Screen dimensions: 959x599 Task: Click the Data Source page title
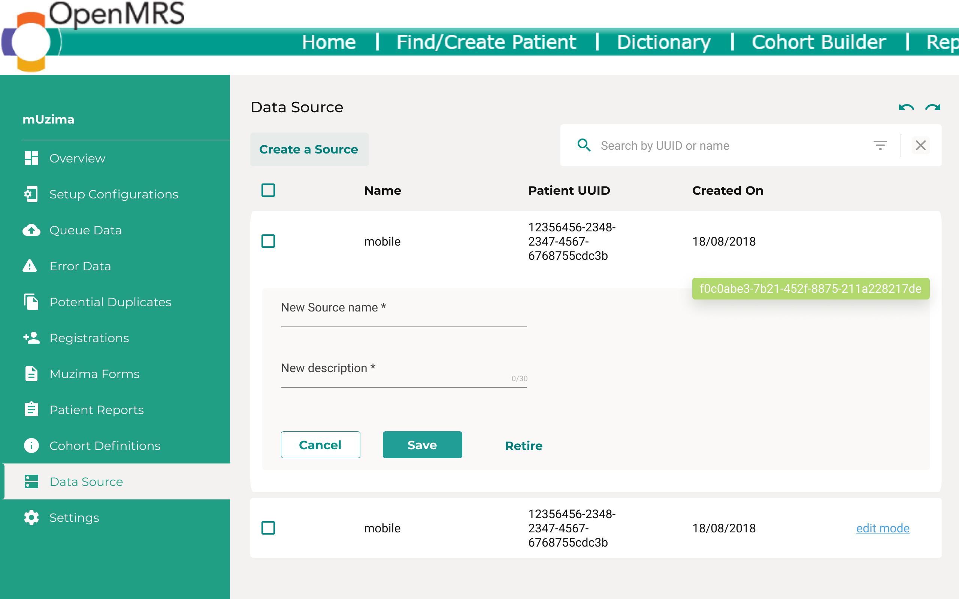(x=297, y=107)
